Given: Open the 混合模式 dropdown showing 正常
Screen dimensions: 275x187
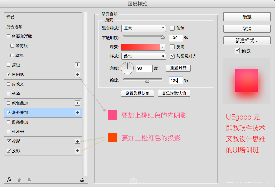Looking at the screenshot, I should [x=144, y=28].
